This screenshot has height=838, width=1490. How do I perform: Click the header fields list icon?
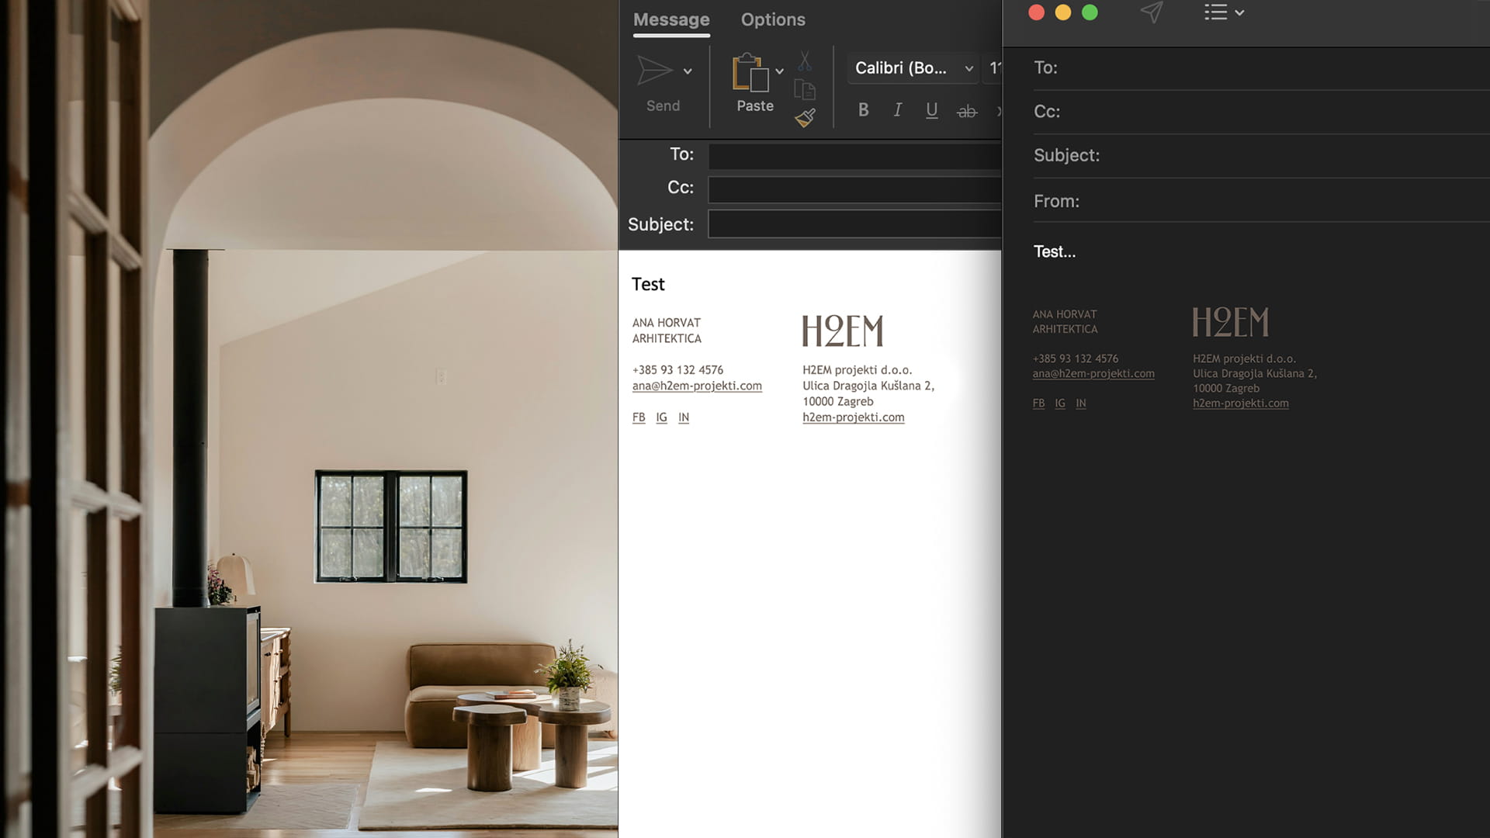click(1216, 12)
